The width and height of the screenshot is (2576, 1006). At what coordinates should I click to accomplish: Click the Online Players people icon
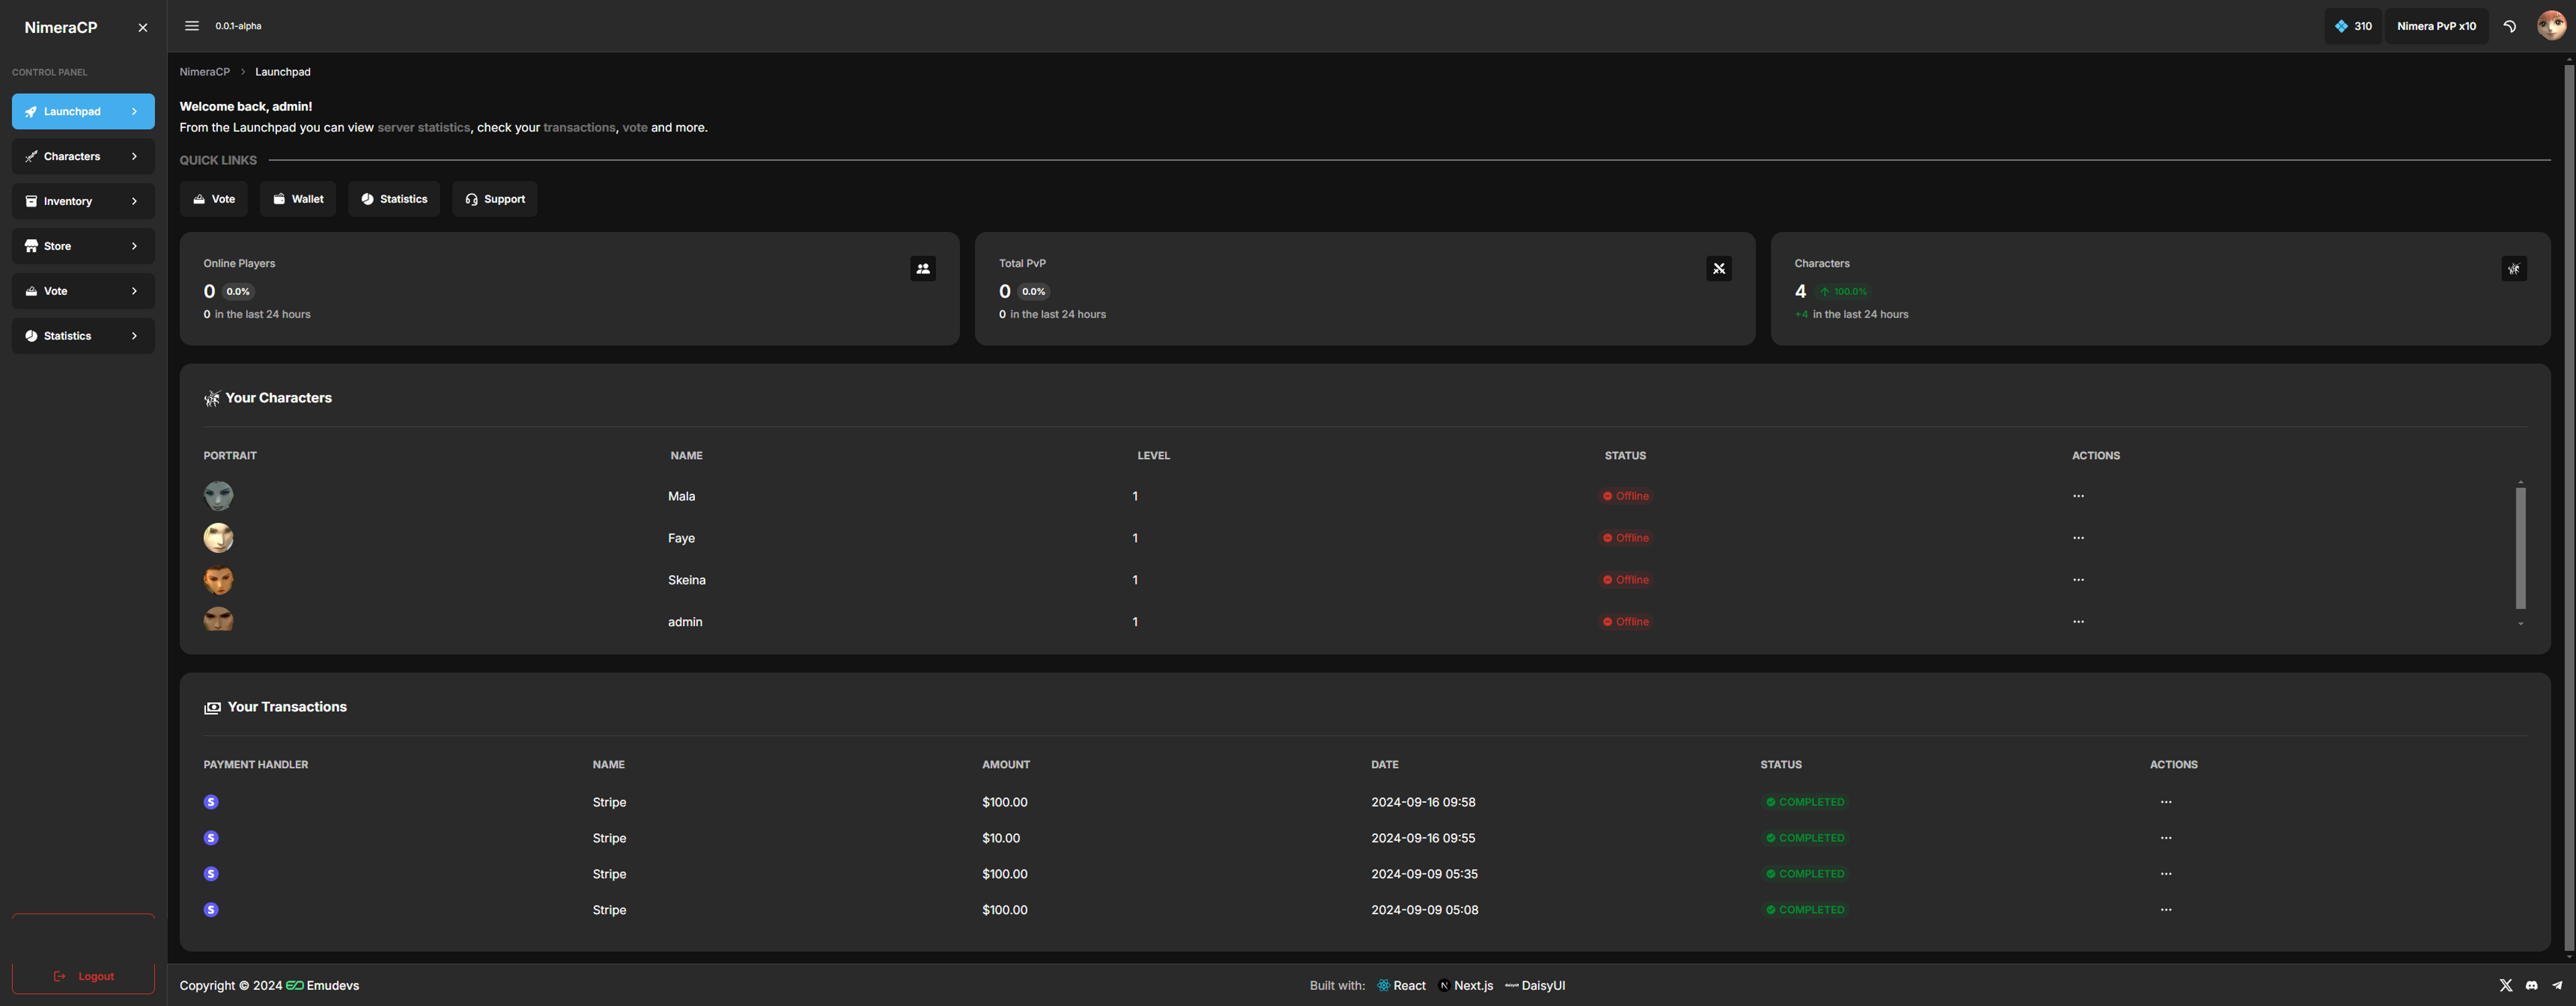(923, 269)
